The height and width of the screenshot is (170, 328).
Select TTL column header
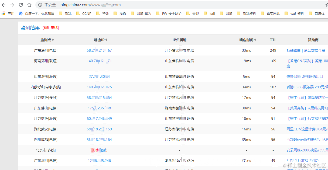(x=273, y=40)
